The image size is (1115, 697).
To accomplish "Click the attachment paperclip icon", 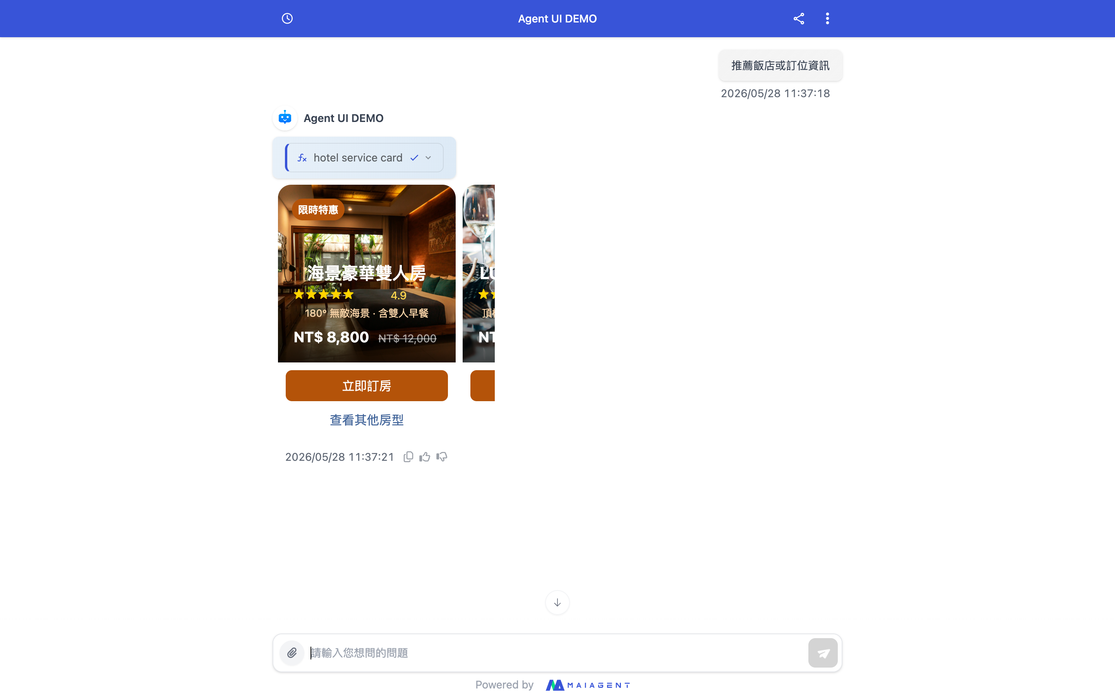I will [292, 653].
